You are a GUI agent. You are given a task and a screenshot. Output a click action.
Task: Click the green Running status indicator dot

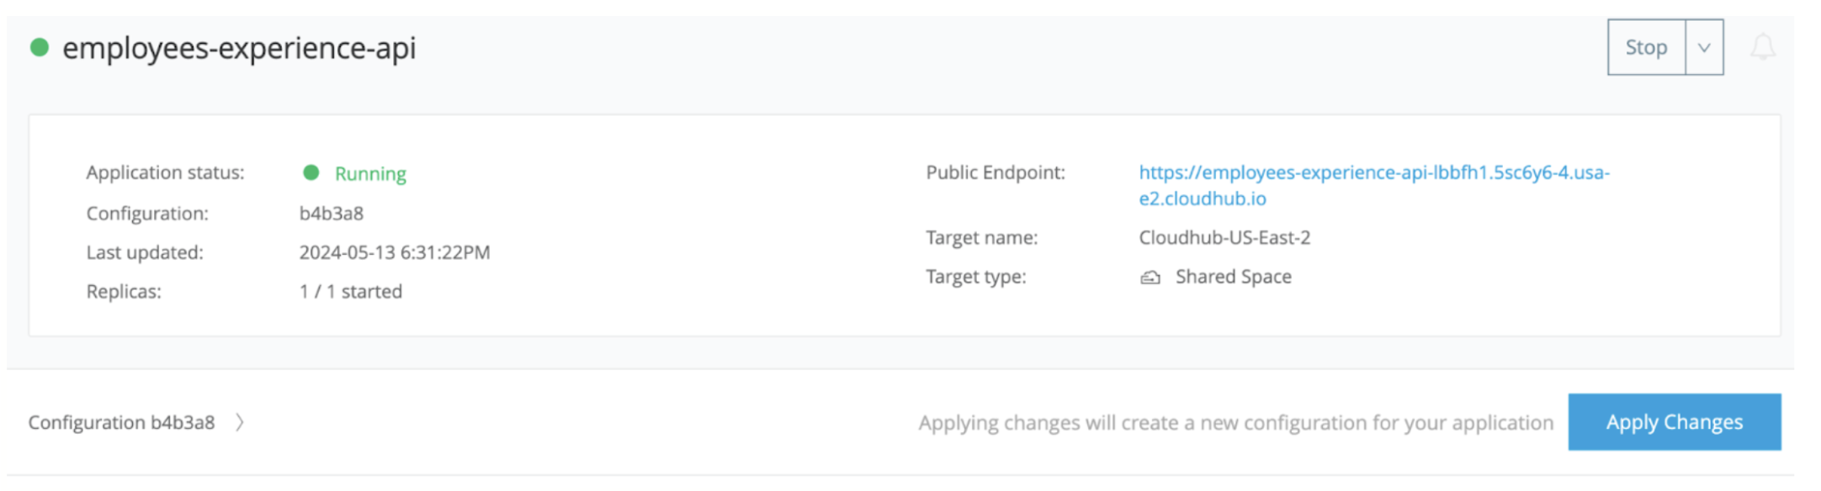311,172
